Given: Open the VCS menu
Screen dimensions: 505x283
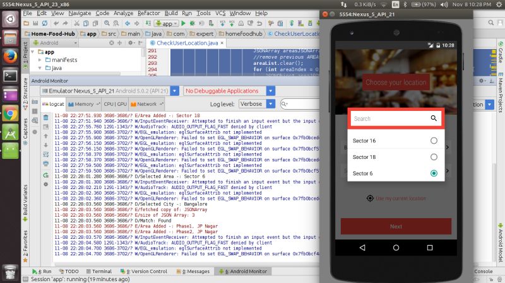Looking at the screenshot, I should pyautogui.click(x=220, y=13).
